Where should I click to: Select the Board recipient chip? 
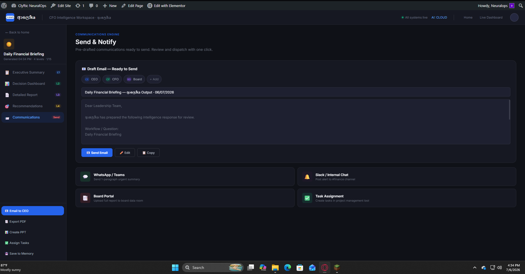tap(134, 79)
